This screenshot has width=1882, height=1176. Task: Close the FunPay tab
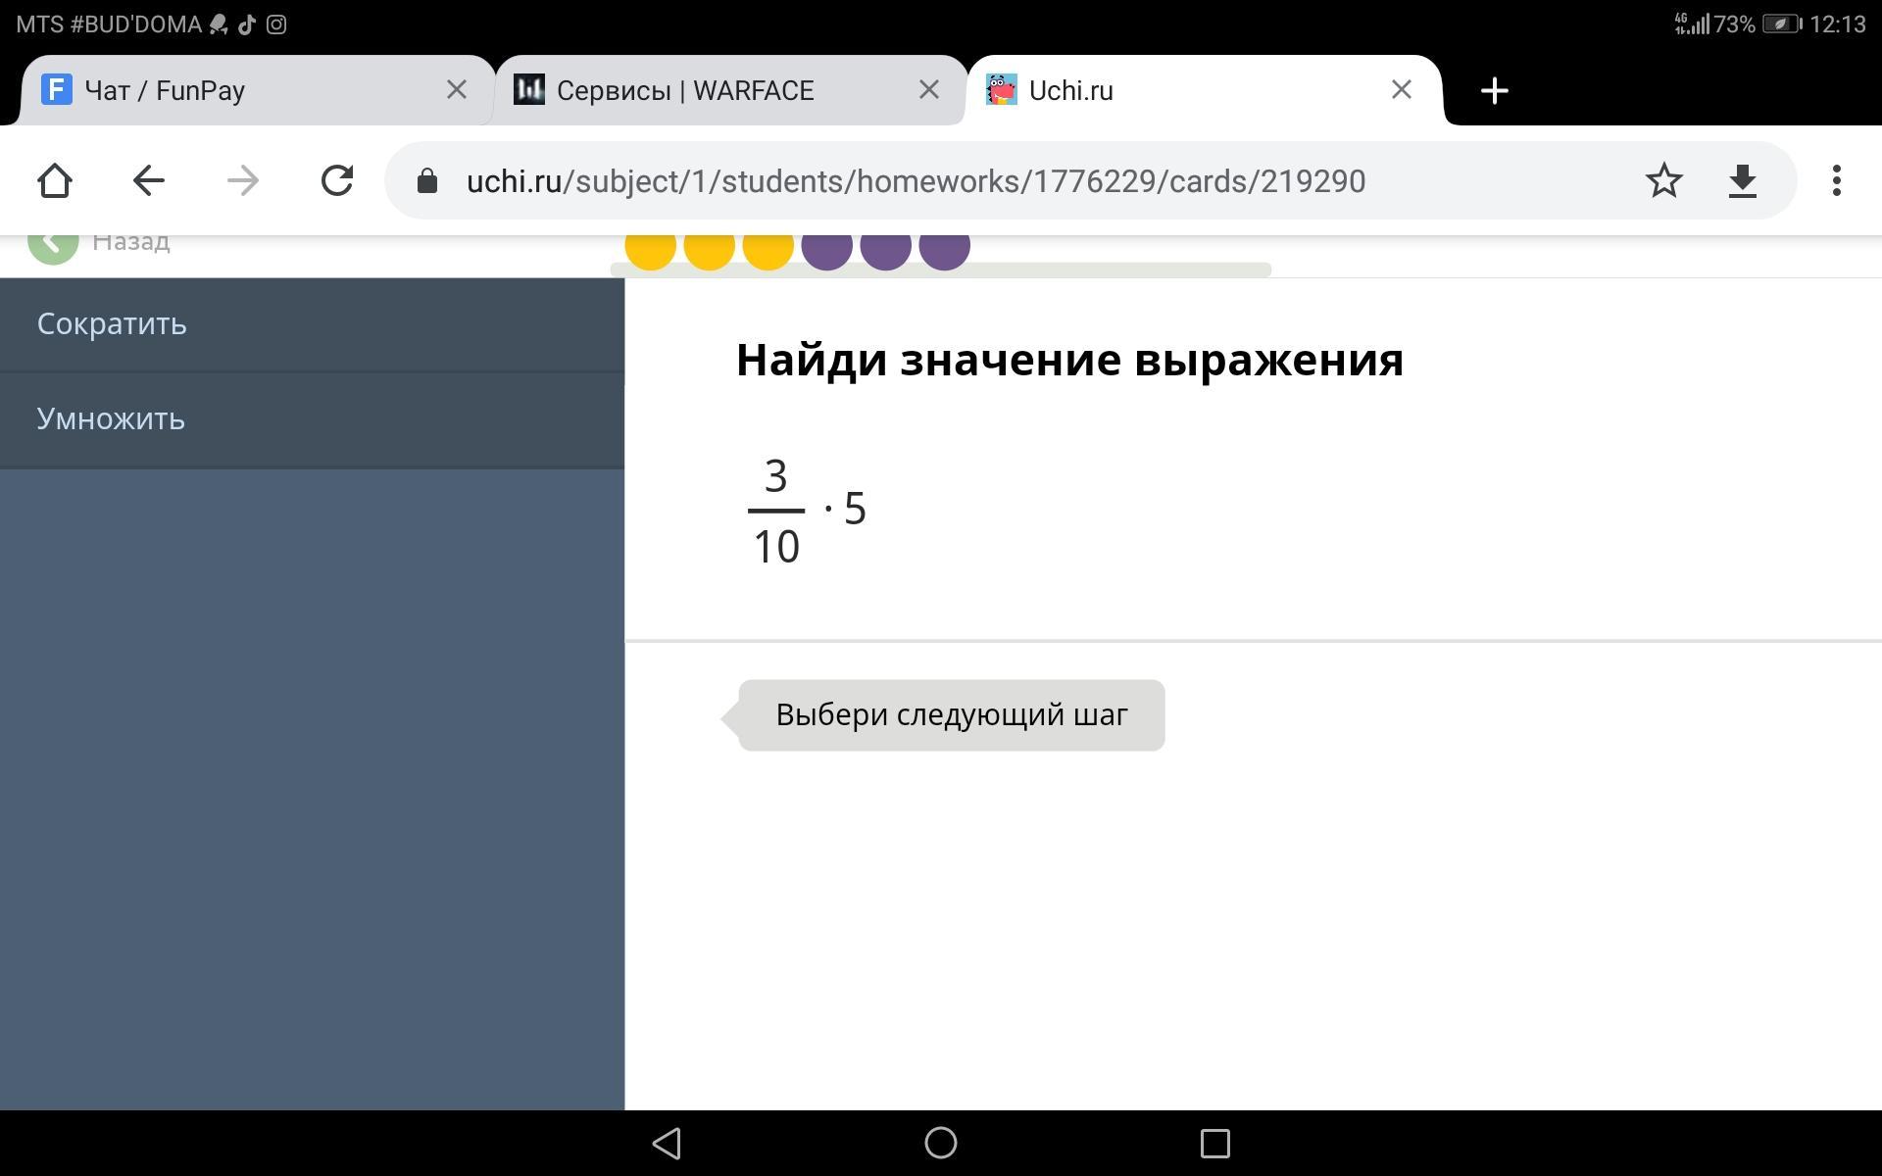click(456, 90)
